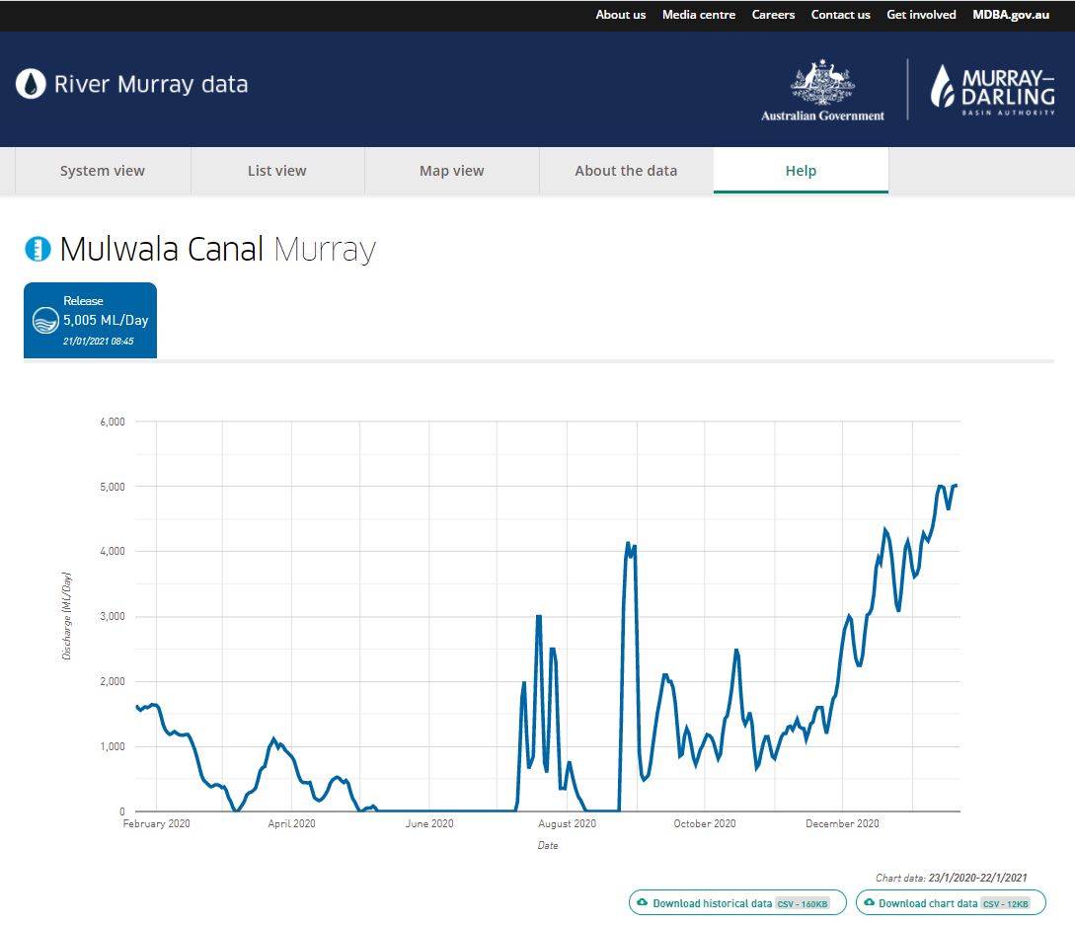This screenshot has height=925, width=1075.
Task: Click cloud icon on Download chart data
Action: (x=869, y=903)
